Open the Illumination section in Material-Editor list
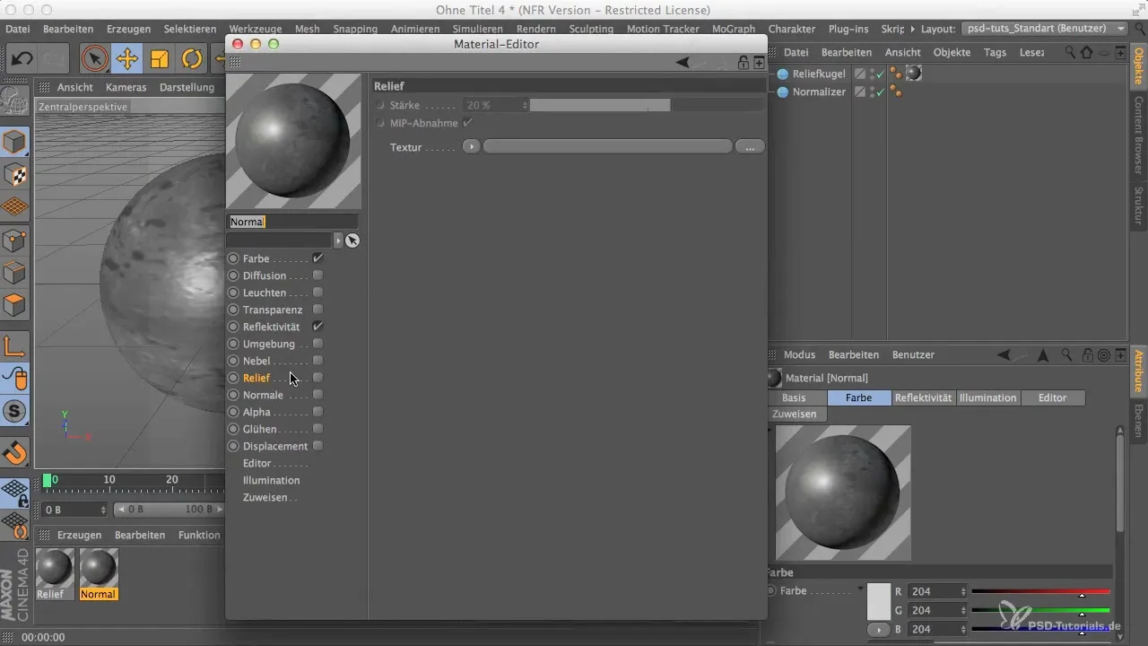1148x646 pixels. [271, 480]
